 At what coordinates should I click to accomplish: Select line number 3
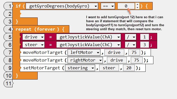[8, 21]
